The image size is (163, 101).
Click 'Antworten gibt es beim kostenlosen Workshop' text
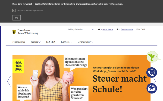(116, 69)
